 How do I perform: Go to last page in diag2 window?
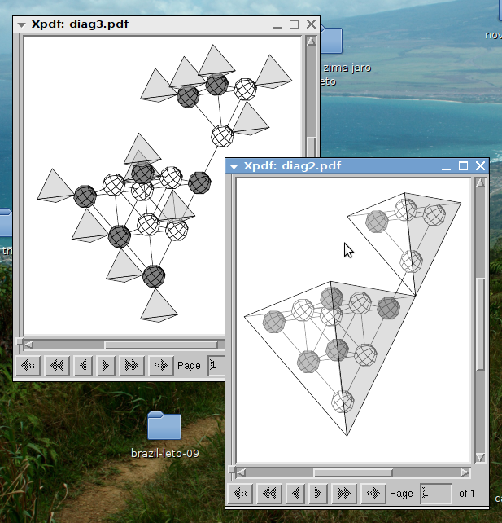click(373, 493)
